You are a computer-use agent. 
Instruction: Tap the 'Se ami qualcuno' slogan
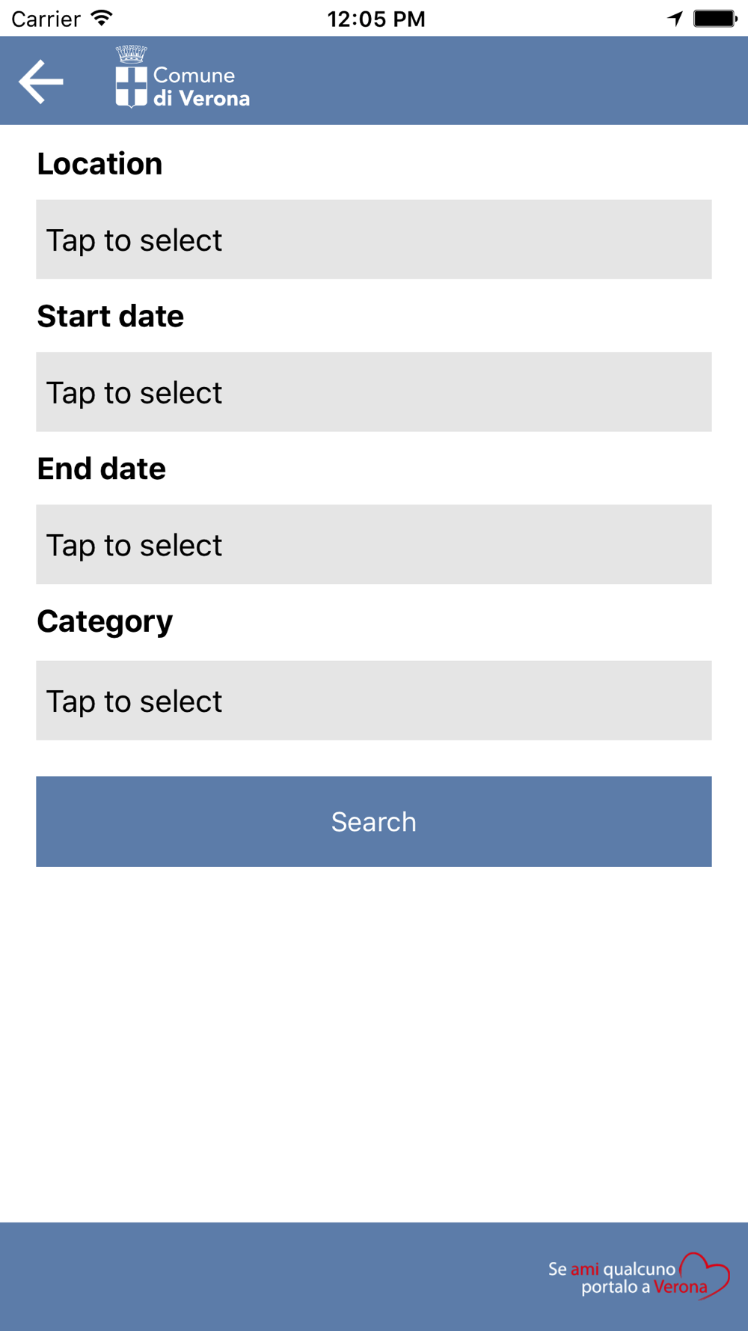coord(612,1269)
